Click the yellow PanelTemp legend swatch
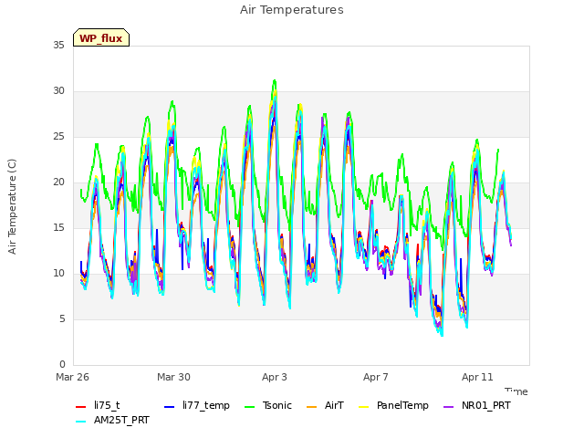Screen dimensions: 584x438 (363, 407)
